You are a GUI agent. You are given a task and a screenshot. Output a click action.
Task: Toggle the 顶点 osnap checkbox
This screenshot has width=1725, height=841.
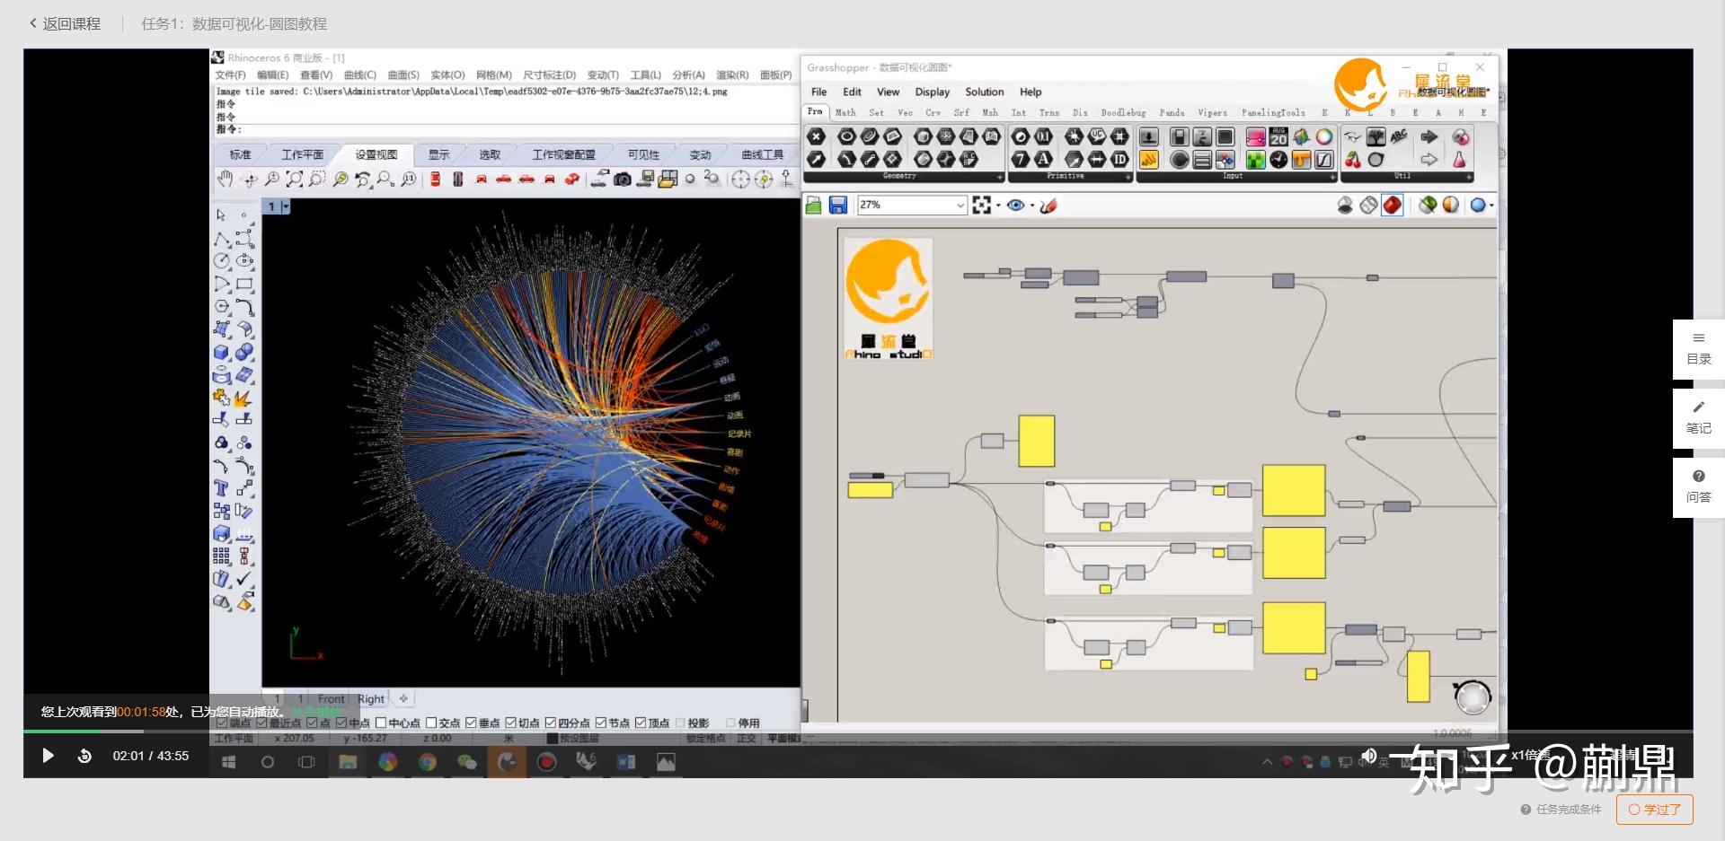pyautogui.click(x=641, y=723)
